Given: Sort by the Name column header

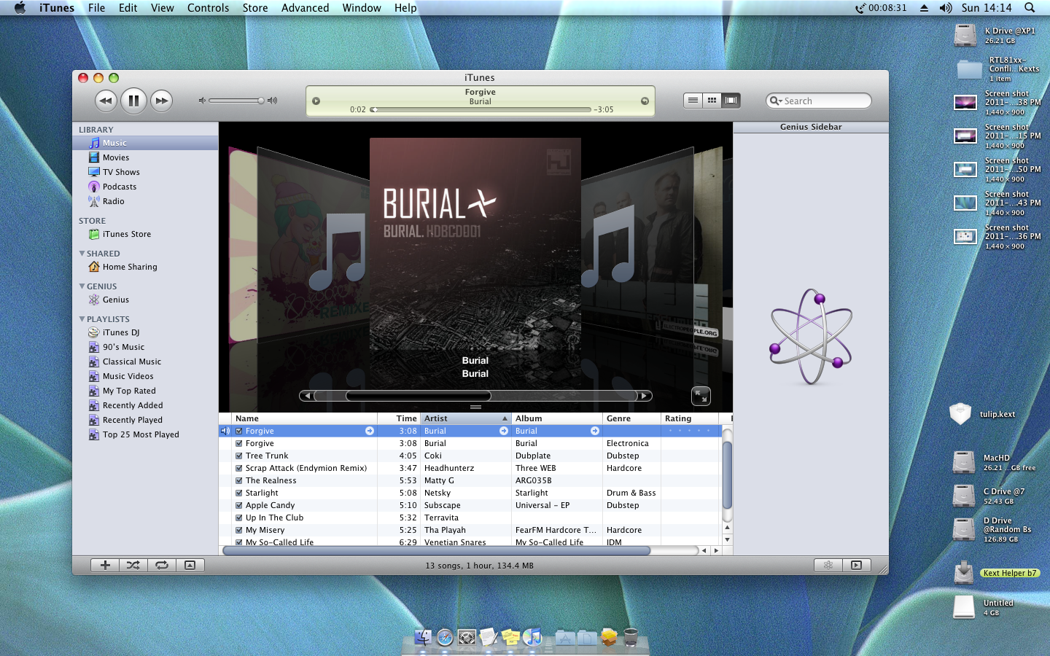Looking at the screenshot, I should [x=305, y=418].
